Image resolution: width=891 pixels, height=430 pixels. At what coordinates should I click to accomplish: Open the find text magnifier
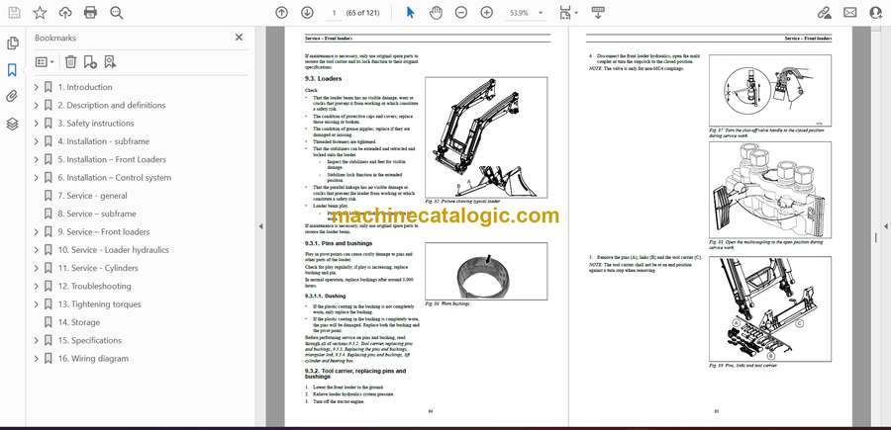[117, 13]
